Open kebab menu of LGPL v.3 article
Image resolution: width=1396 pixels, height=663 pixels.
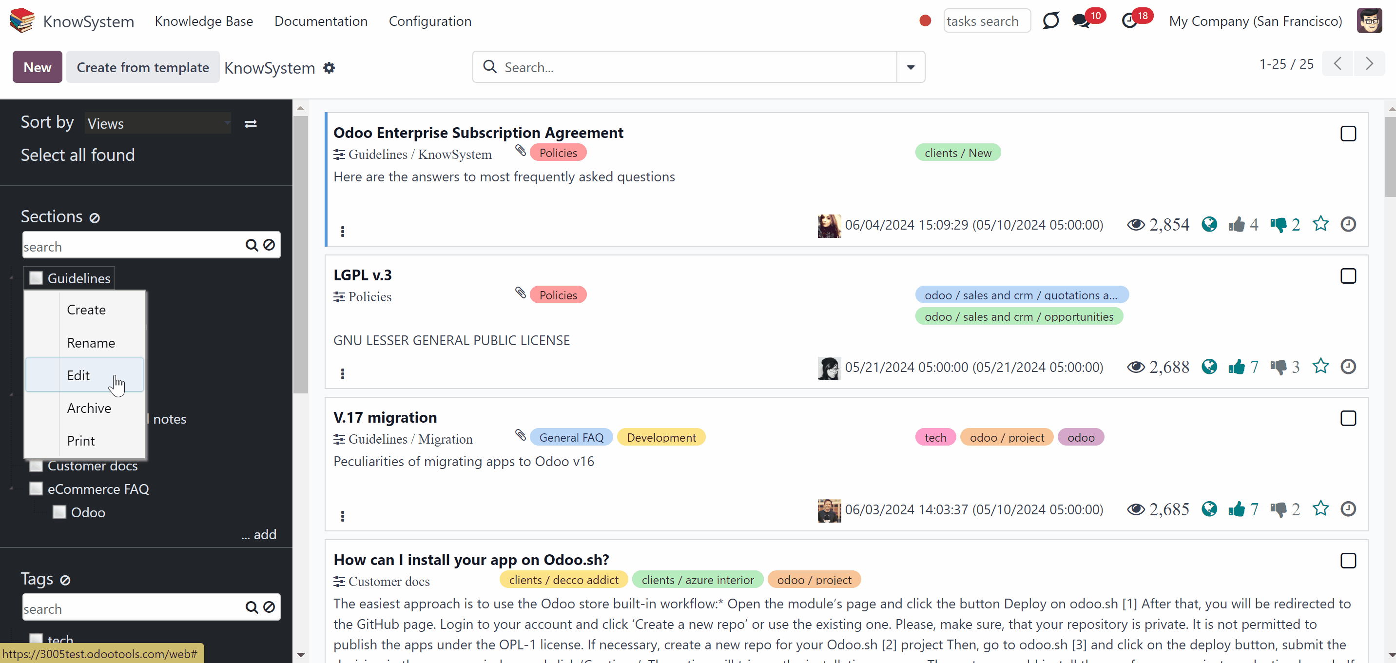coord(343,373)
